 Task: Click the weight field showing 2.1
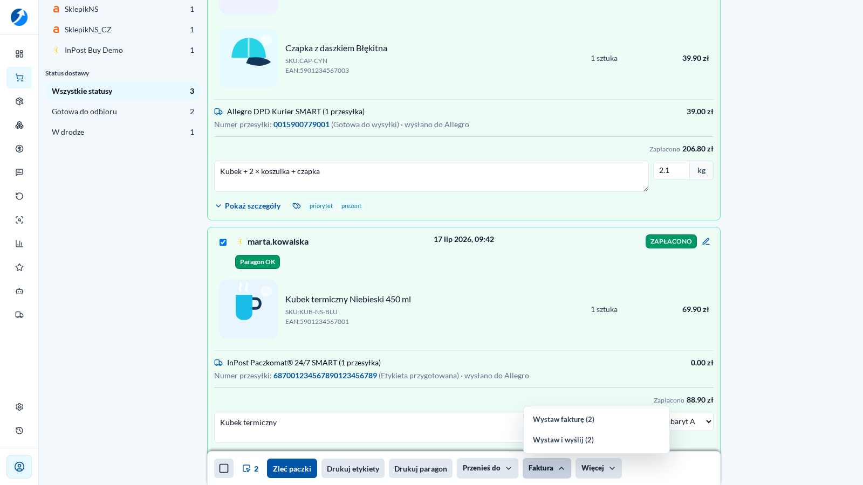click(x=672, y=170)
